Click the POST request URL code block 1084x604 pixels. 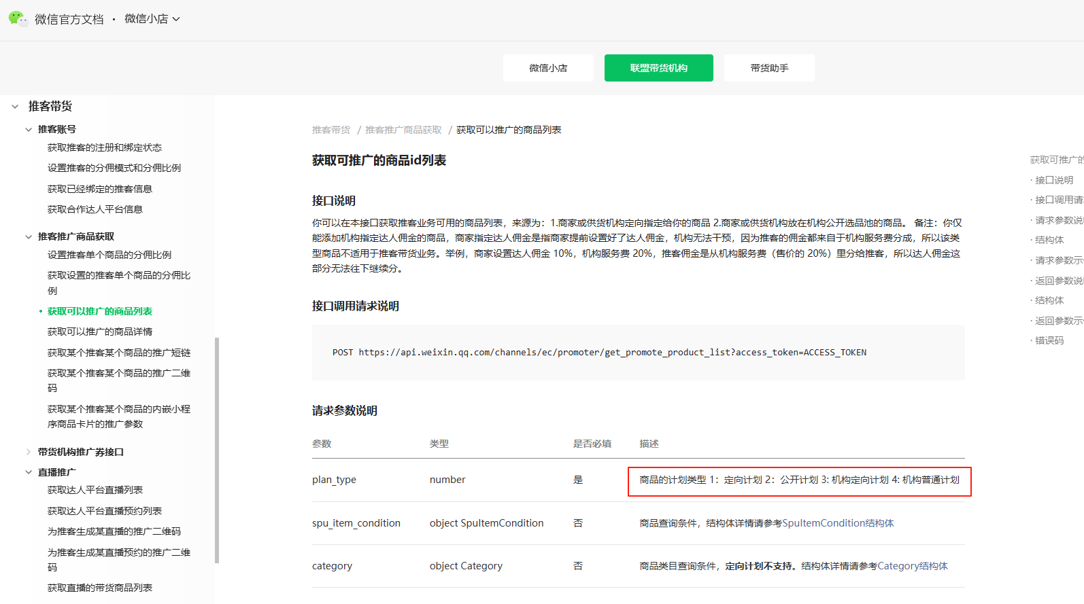click(638, 353)
